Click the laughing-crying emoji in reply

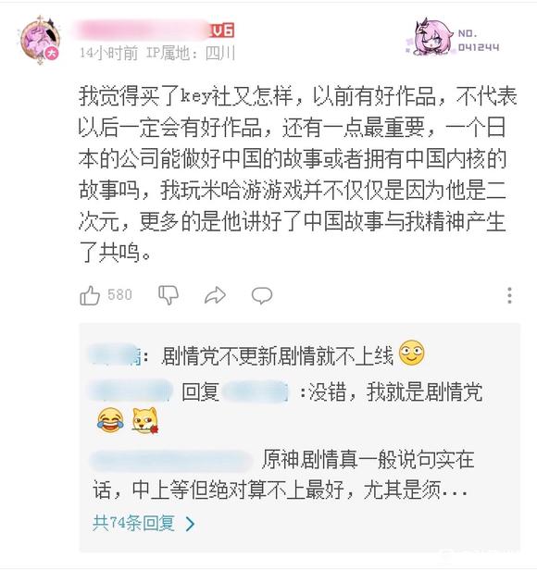110,420
